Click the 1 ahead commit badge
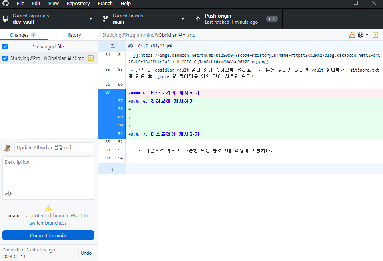 pos(272,19)
